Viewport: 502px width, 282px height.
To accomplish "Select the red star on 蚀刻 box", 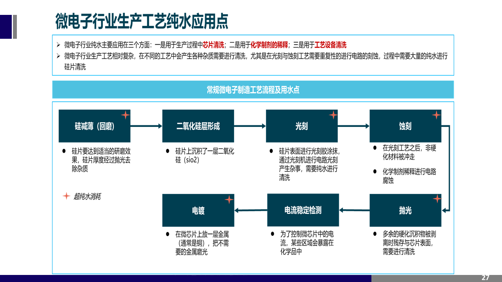I will click(436, 115).
